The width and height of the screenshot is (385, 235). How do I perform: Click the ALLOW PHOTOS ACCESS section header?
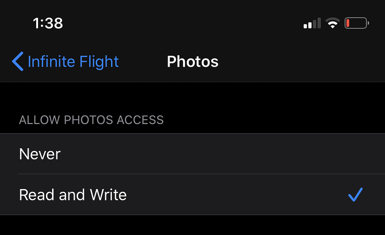[x=91, y=120]
